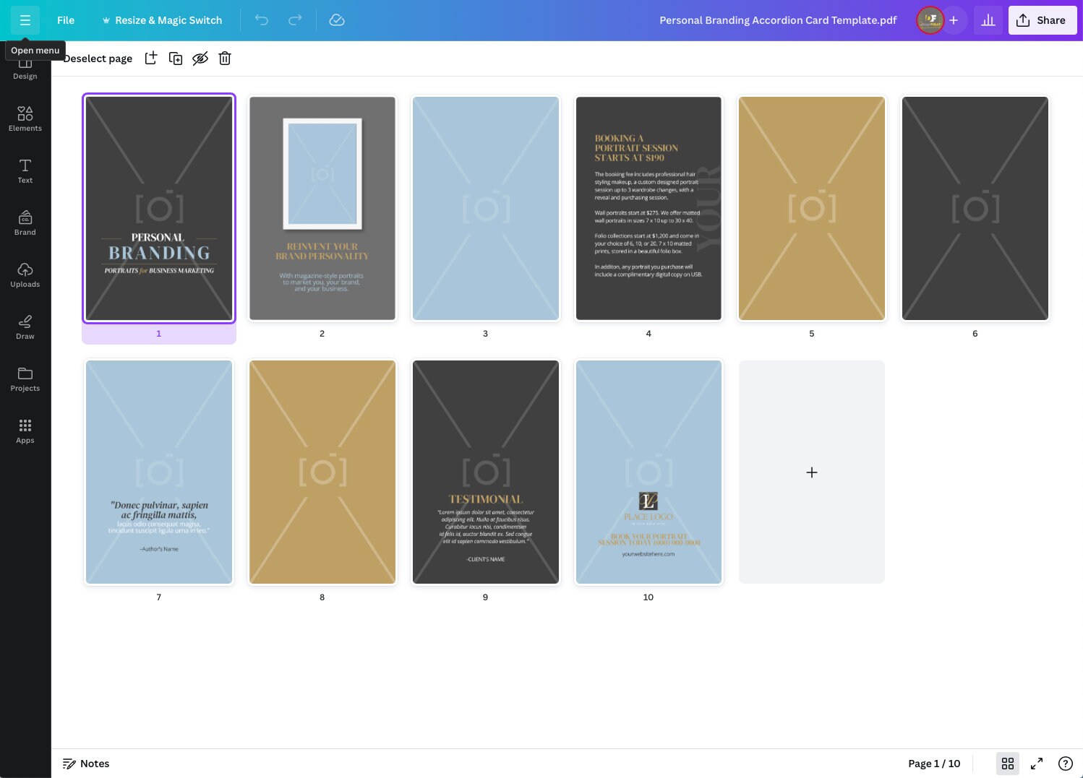Open the Text panel
This screenshot has height=778, width=1083.
25,171
